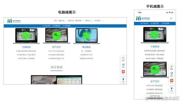Screen dimensions: 183x104
Task: Click 生产交付 heading in mobile view
Action: click(x=155, y=81)
